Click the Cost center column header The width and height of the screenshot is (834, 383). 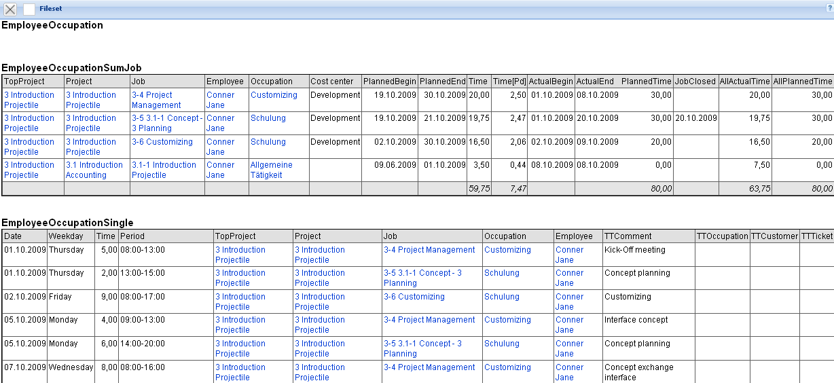point(331,81)
